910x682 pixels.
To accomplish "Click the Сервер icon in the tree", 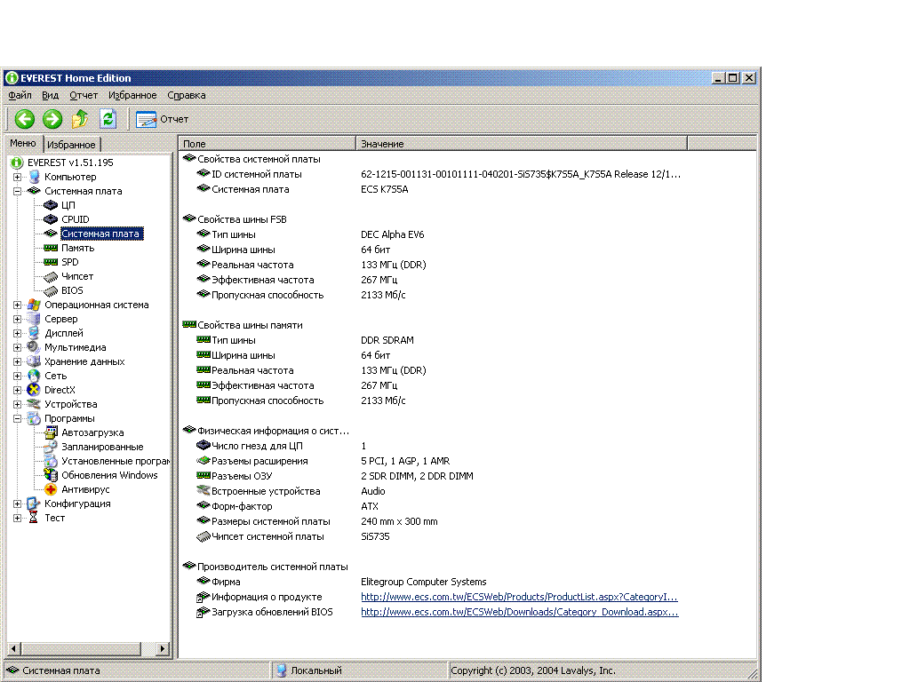I will (35, 319).
